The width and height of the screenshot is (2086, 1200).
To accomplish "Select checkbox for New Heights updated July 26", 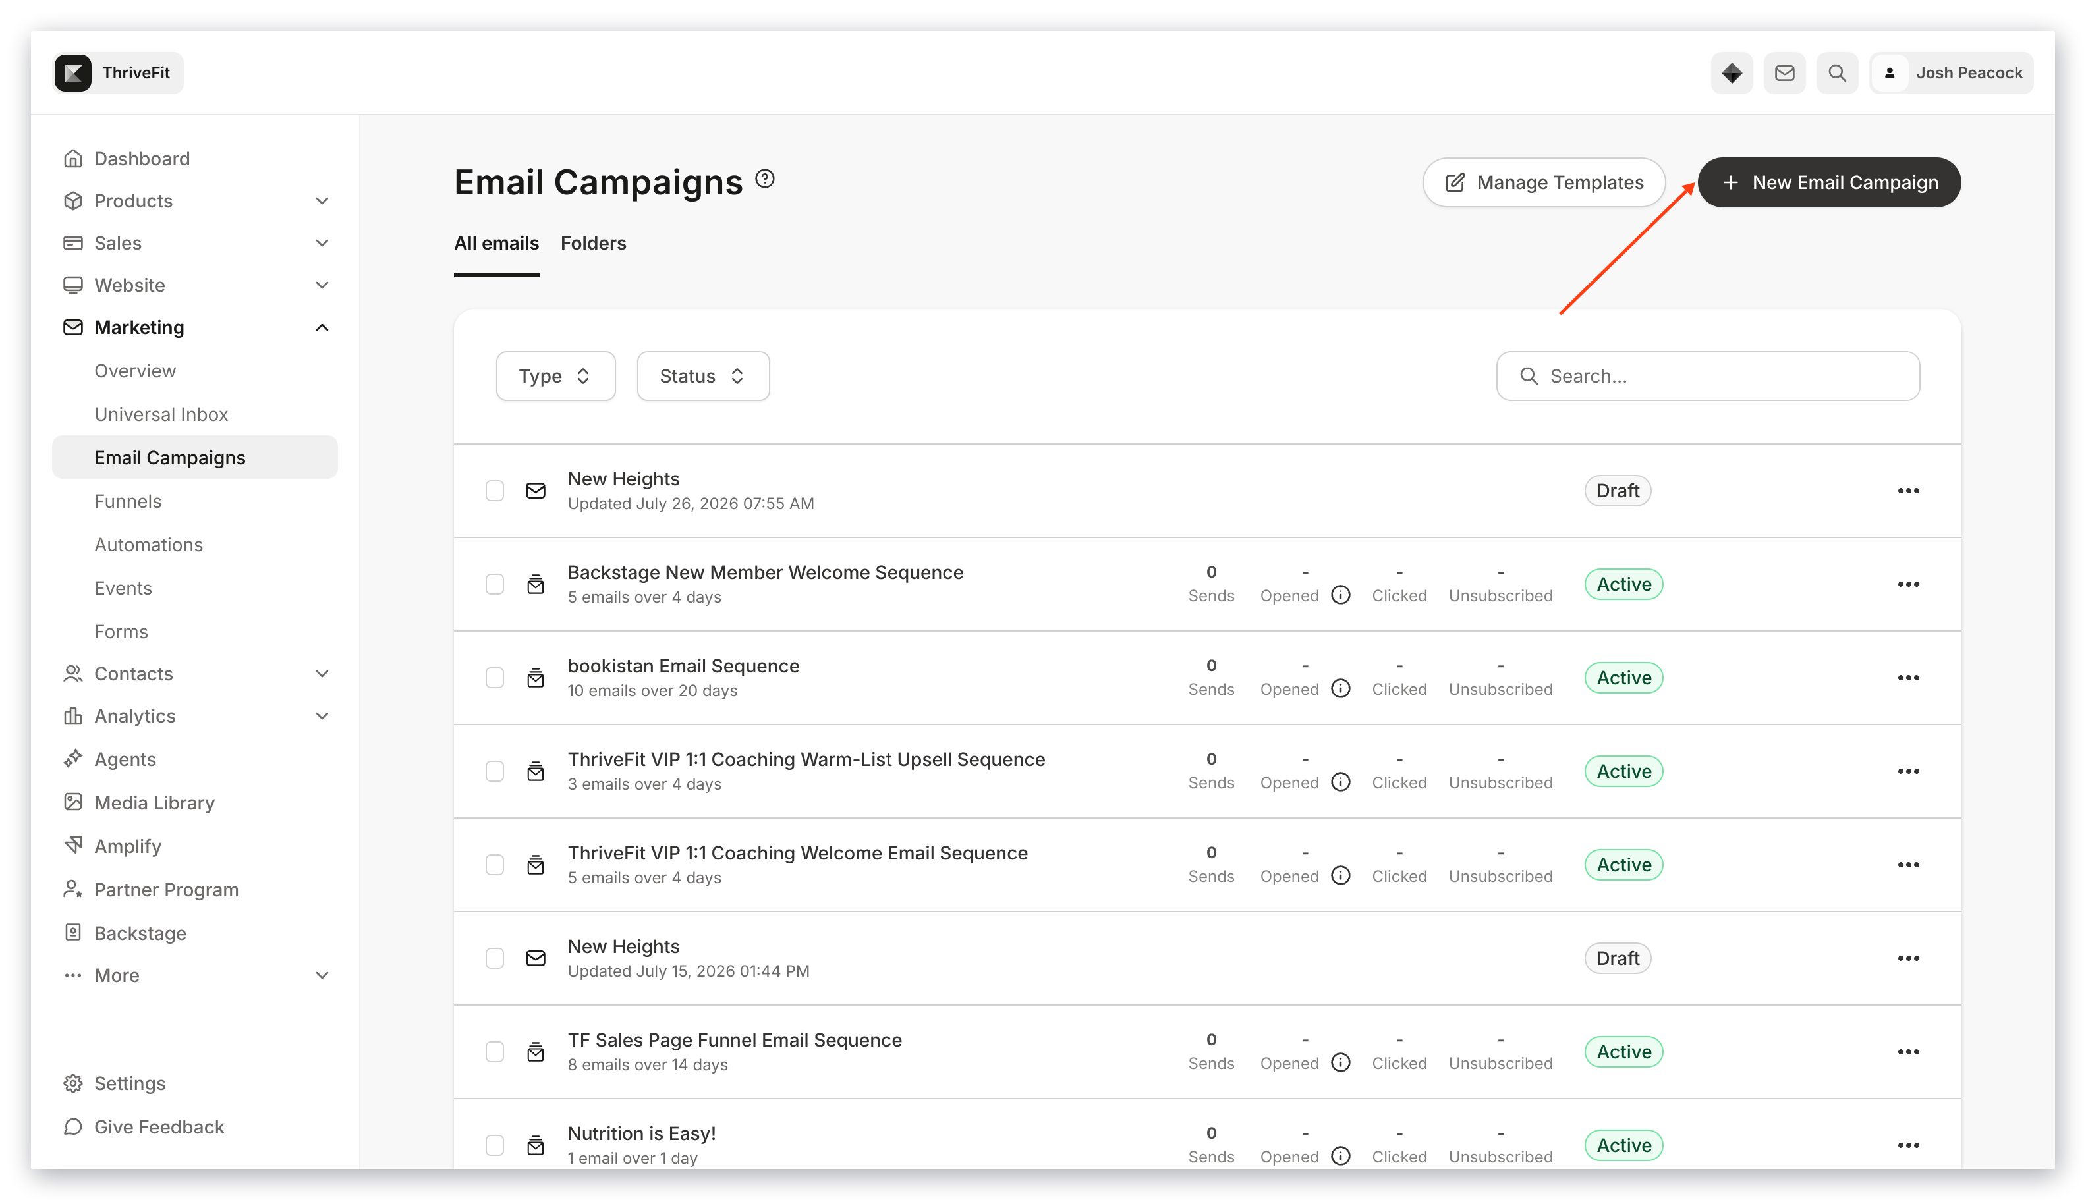I will 494,491.
